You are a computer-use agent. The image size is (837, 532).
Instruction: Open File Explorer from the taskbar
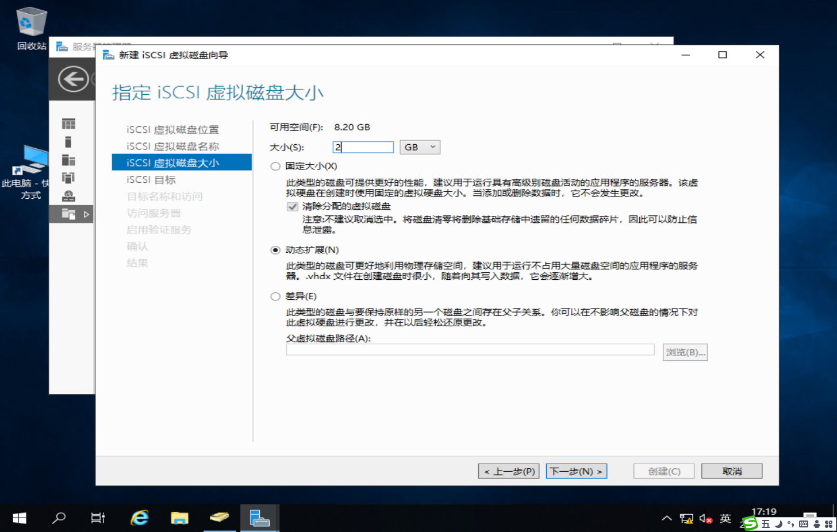179,518
